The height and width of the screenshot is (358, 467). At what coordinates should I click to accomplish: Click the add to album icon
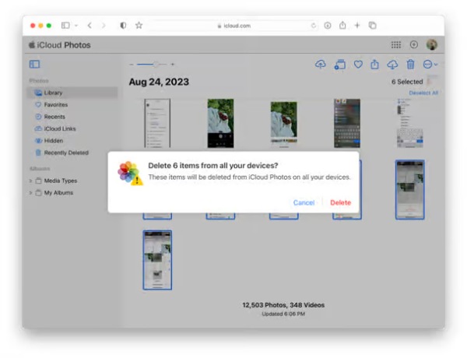339,65
